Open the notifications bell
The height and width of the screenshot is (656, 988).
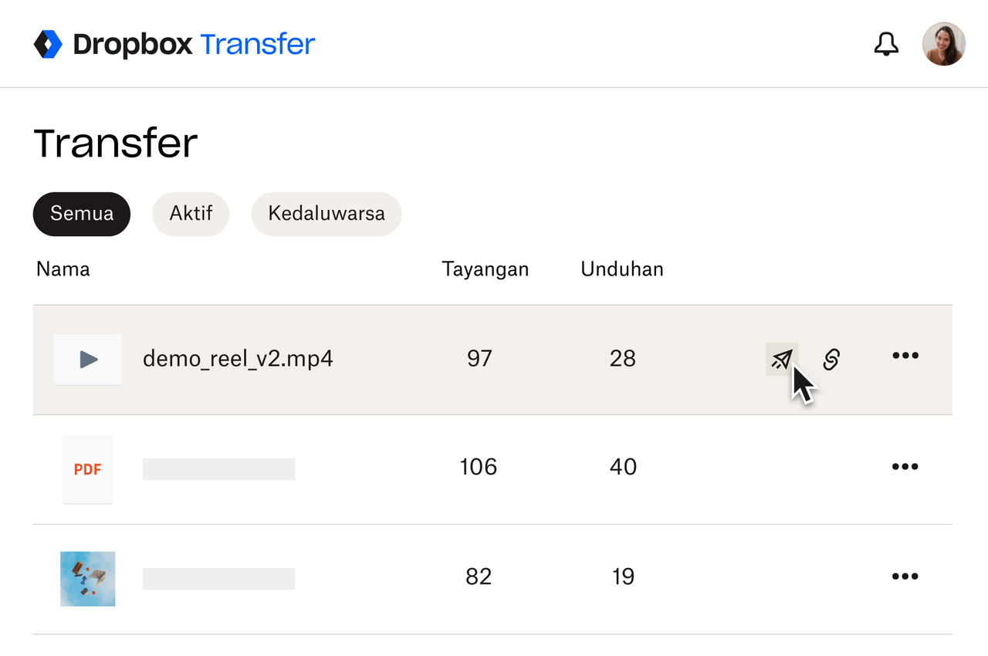point(886,44)
